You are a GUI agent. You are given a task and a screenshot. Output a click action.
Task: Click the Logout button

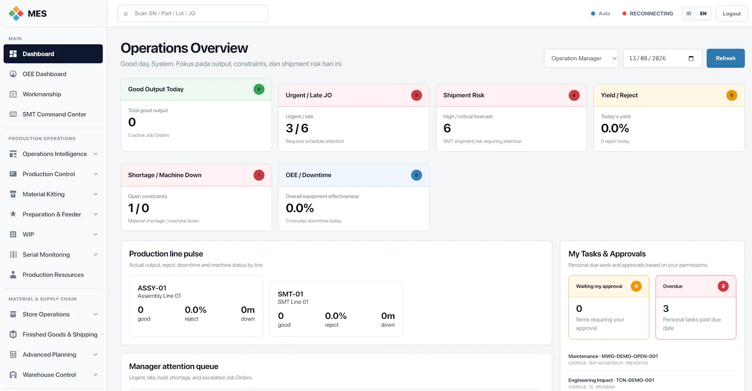732,14
